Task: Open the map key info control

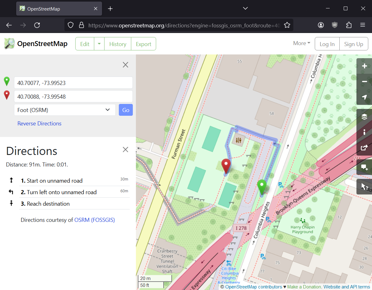Action: (365, 132)
